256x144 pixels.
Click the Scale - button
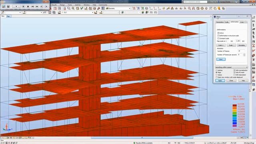coord(231,45)
